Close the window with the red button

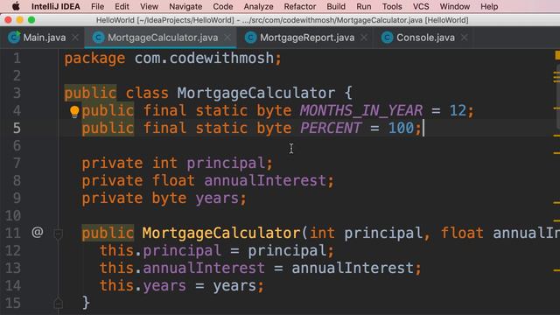coord(8,20)
